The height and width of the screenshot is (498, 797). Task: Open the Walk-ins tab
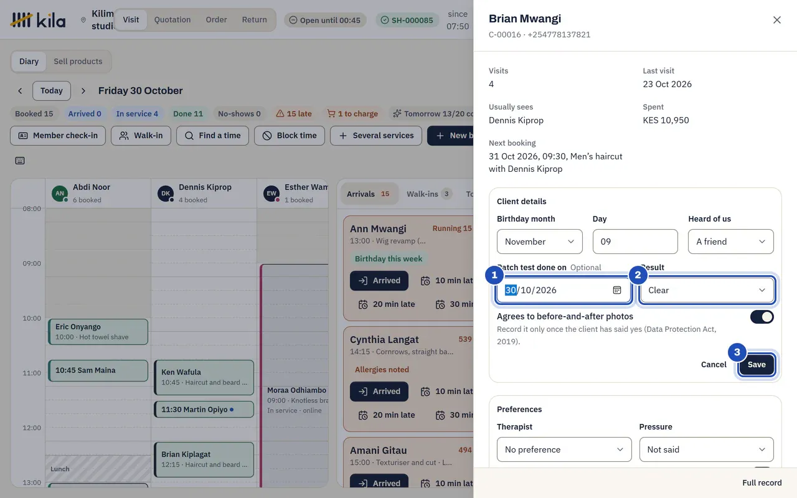(x=429, y=194)
